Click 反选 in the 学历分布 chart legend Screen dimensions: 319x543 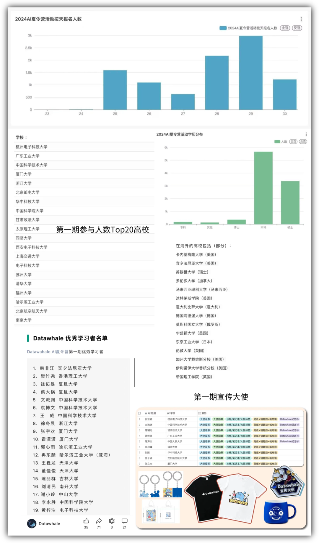click(x=303, y=142)
